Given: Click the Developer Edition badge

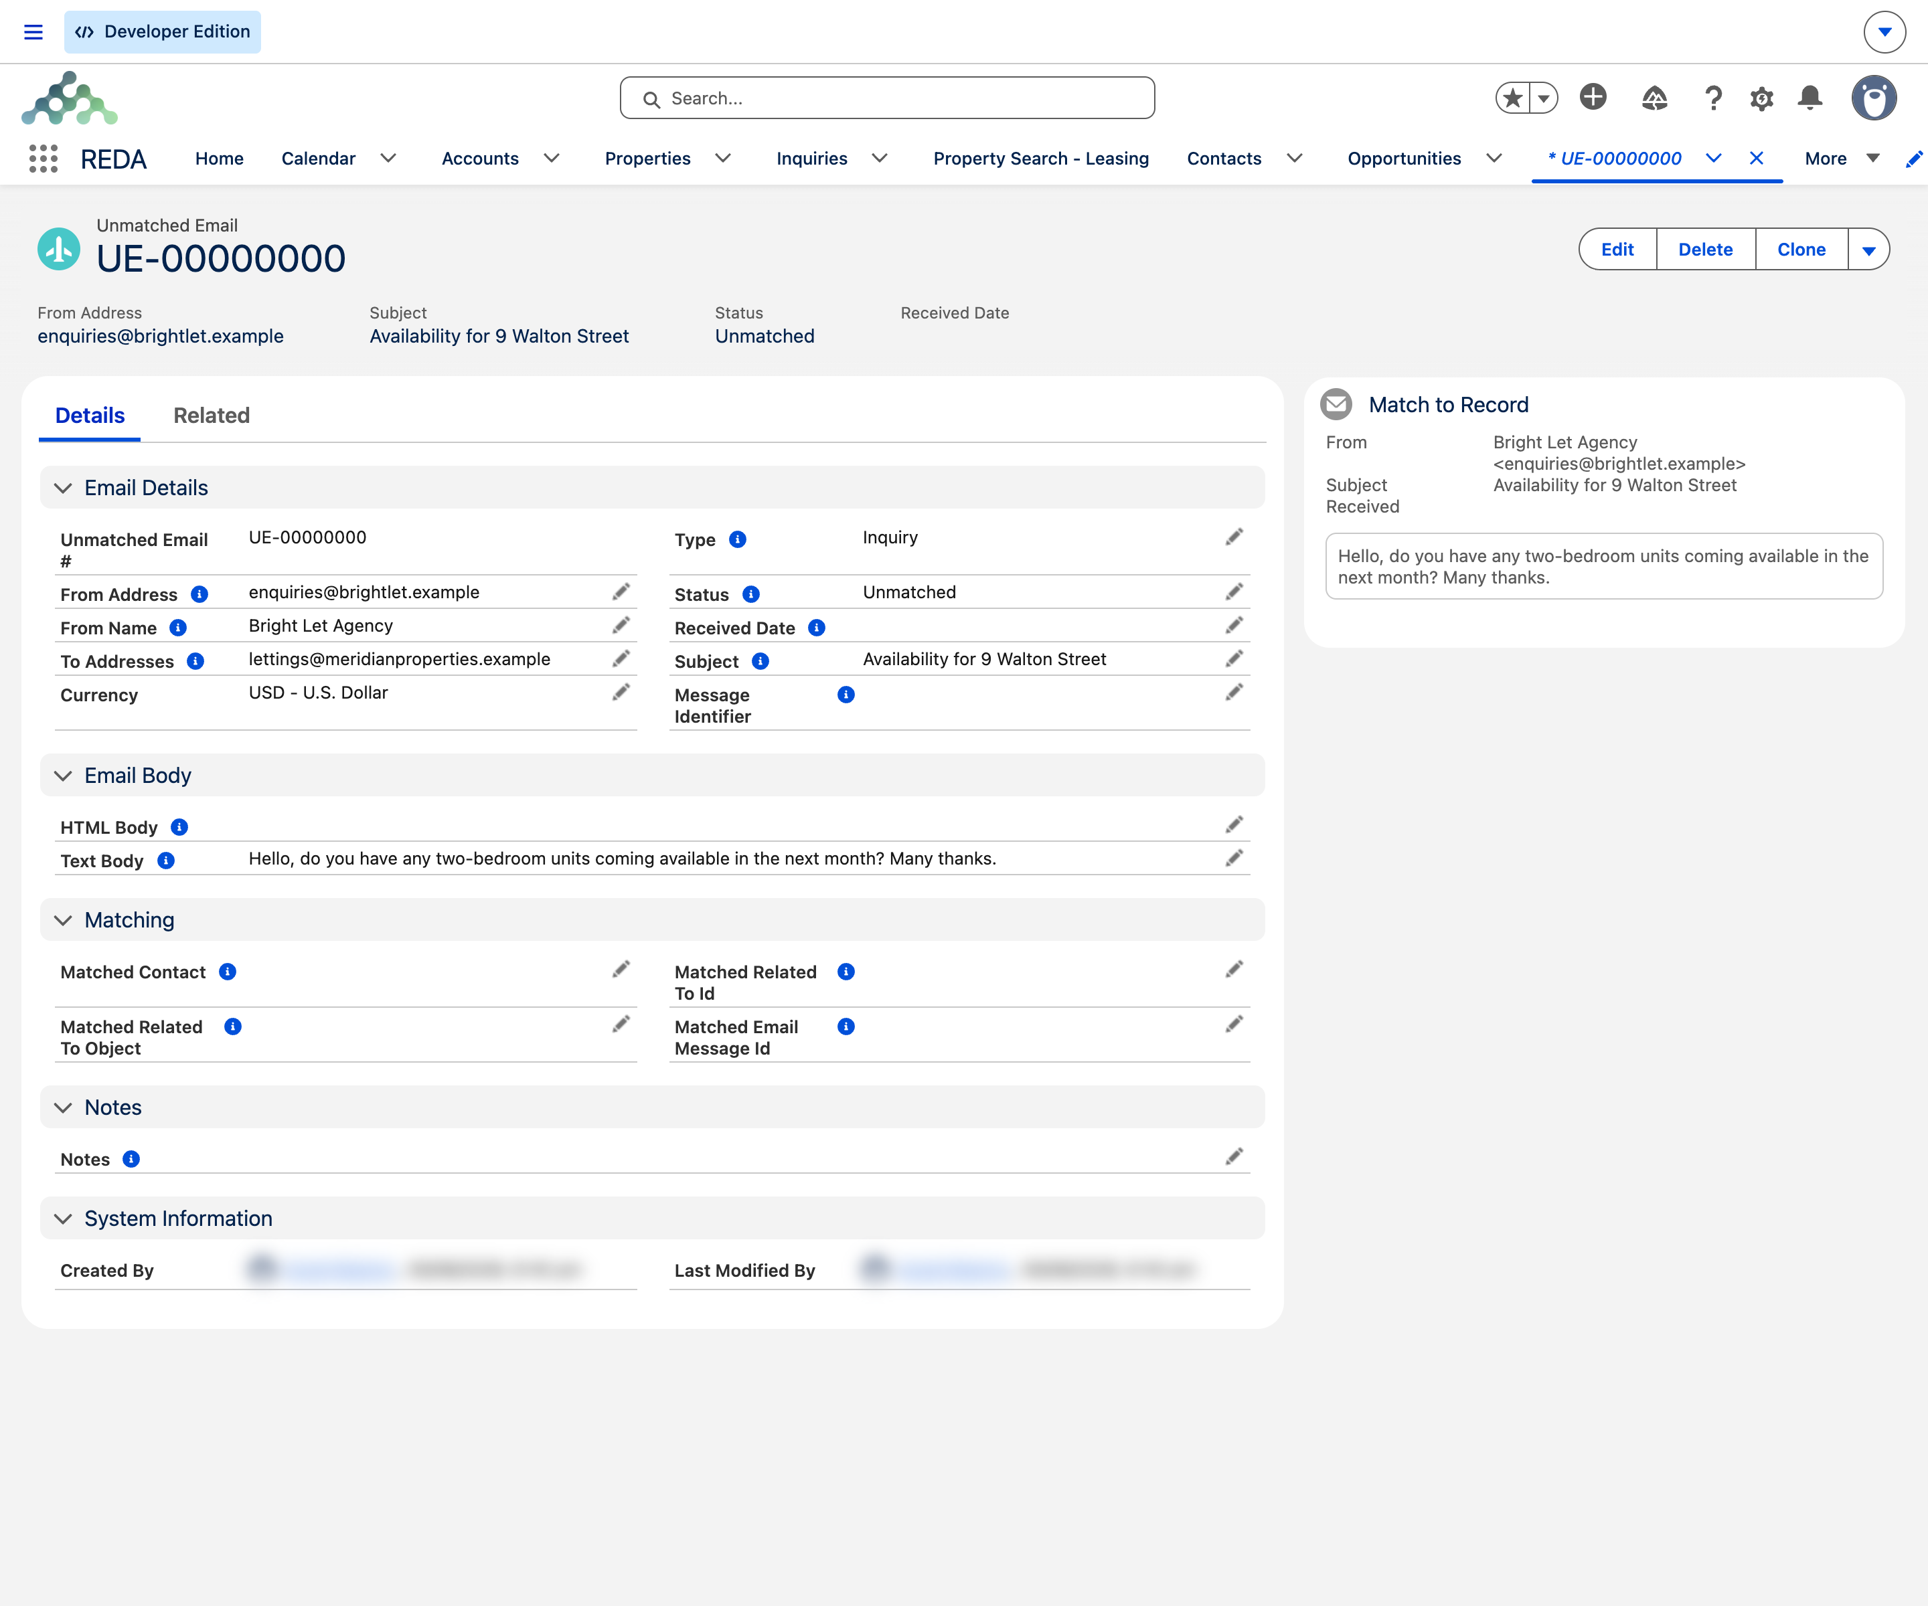Looking at the screenshot, I should (163, 32).
